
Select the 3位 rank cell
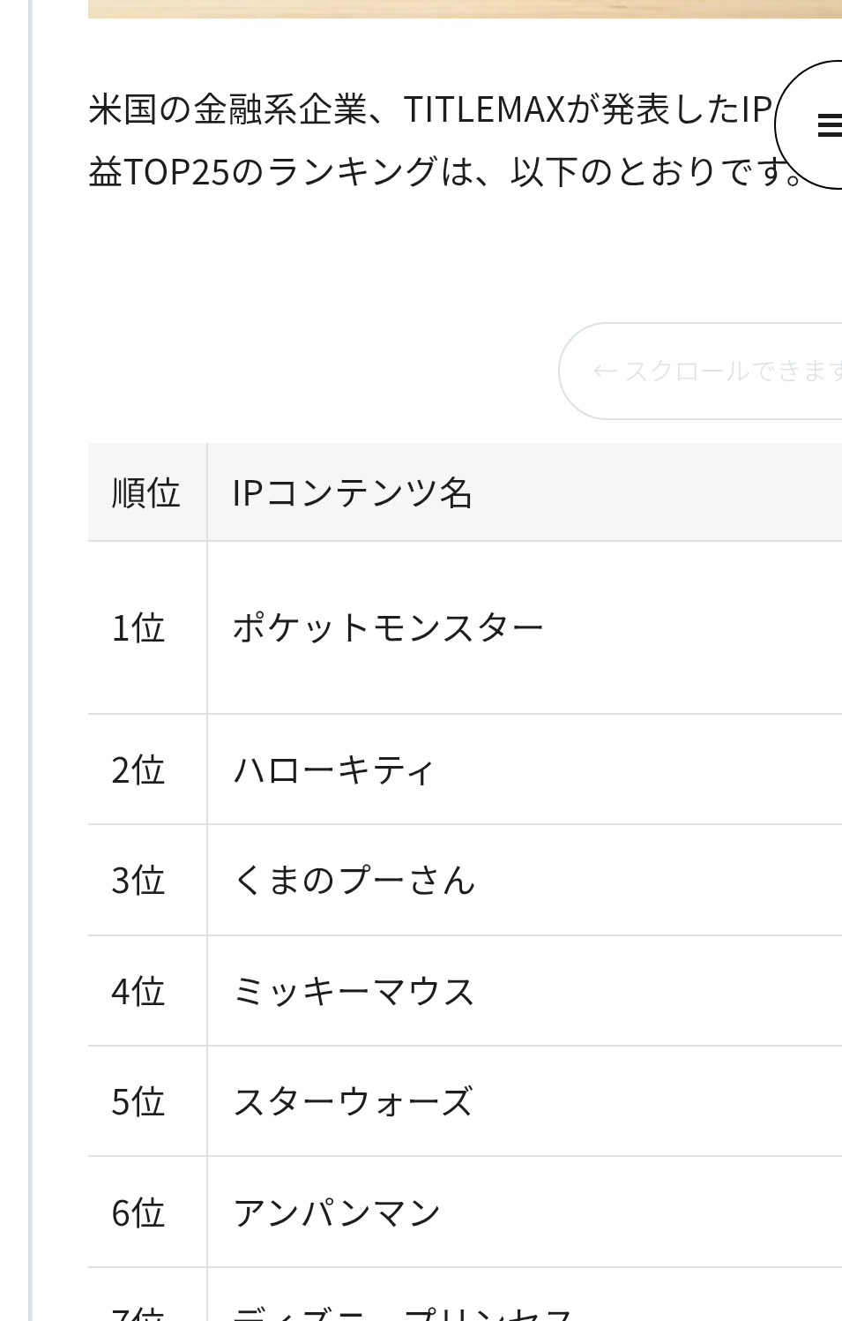point(147,880)
